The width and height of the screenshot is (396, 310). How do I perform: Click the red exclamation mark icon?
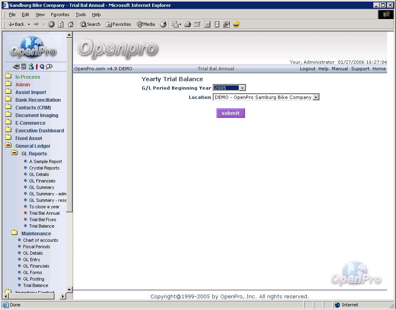(36, 67)
